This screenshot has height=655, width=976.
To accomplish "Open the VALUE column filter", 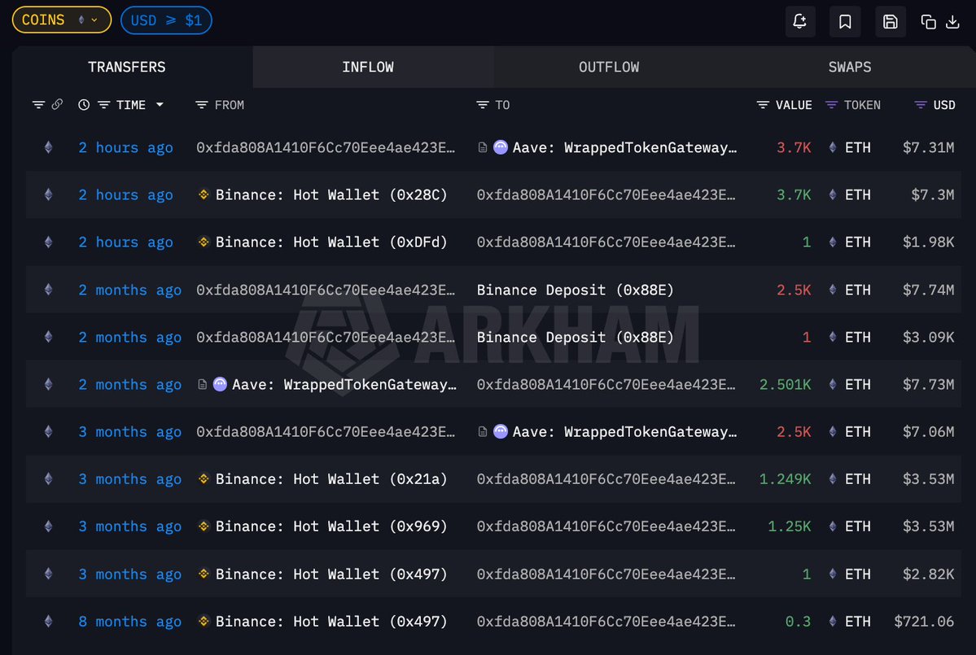I will pyautogui.click(x=763, y=104).
